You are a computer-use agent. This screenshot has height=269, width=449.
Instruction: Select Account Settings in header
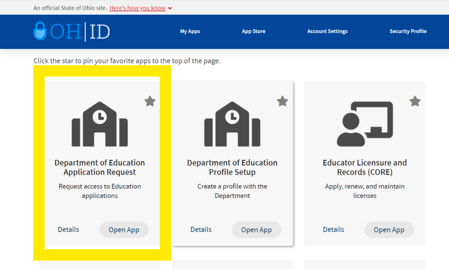(327, 32)
